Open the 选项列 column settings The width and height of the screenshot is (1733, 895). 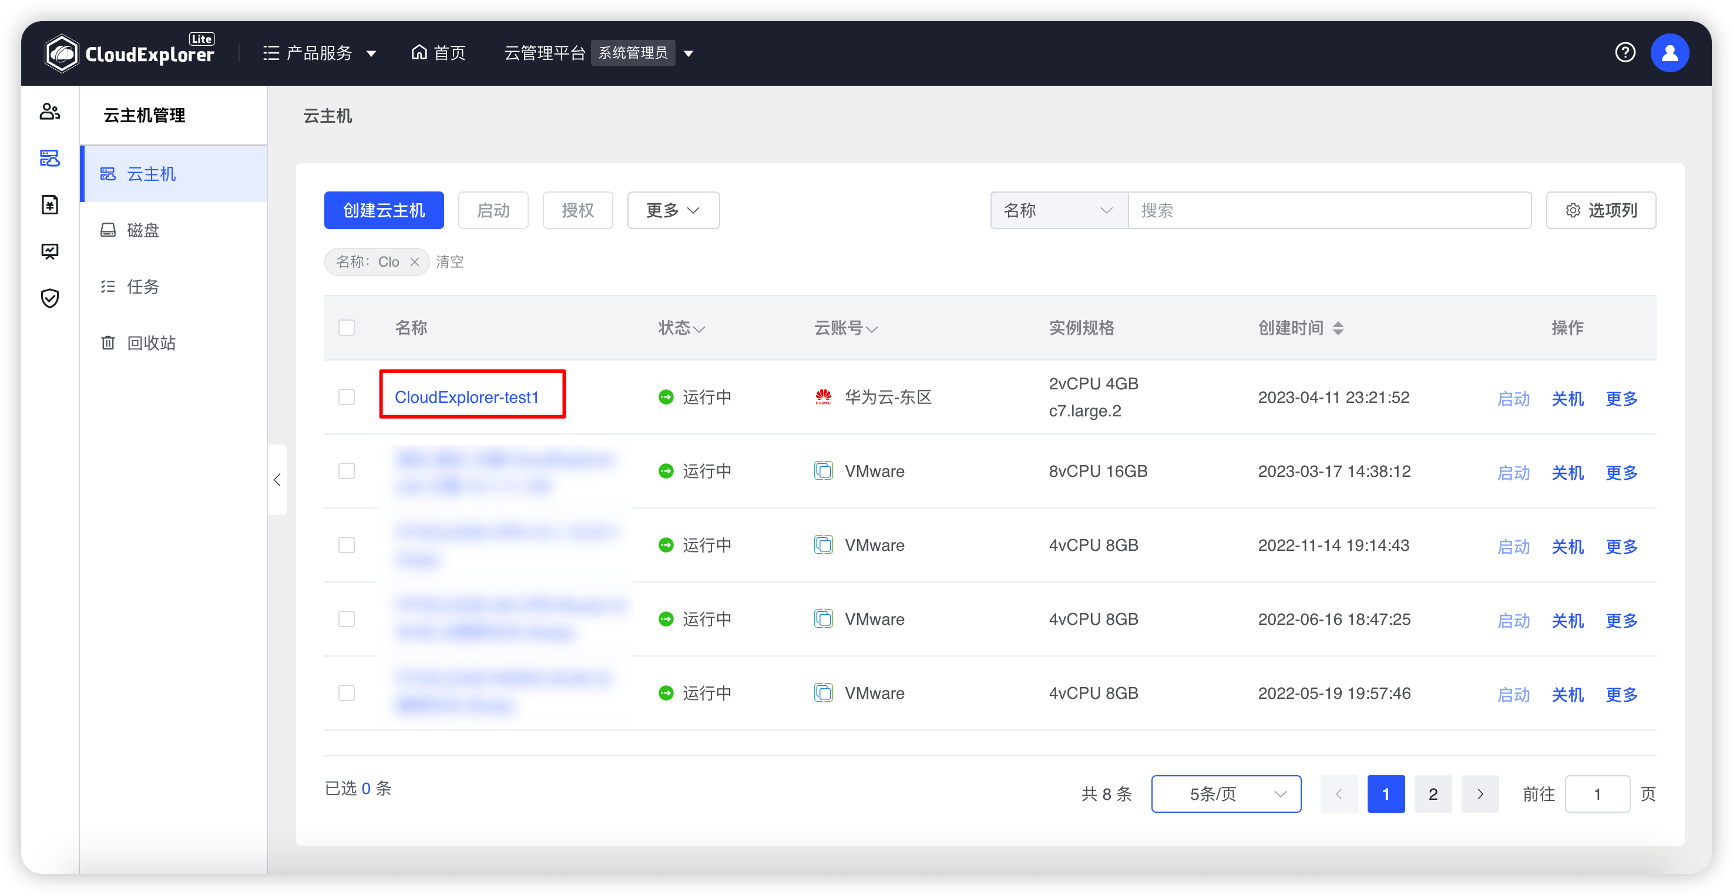tap(1600, 210)
